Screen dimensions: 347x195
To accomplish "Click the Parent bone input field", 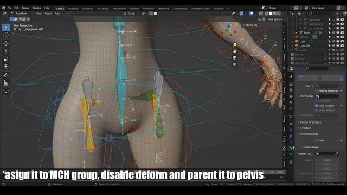I will (327, 86).
